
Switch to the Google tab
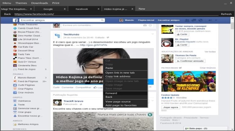click(x=48, y=9)
